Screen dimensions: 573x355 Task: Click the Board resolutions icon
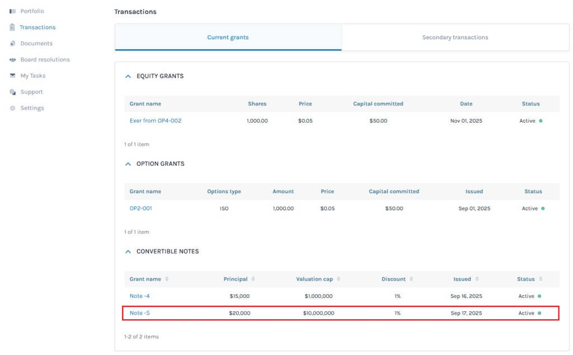(12, 60)
